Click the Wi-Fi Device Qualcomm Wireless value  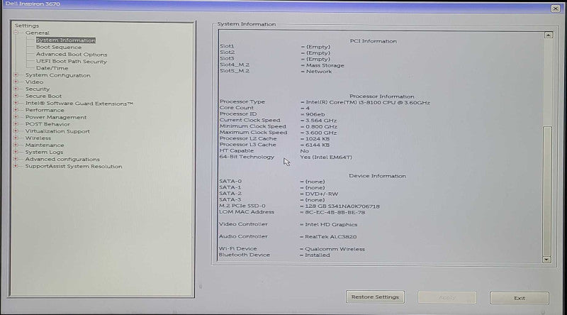pyautogui.click(x=335, y=249)
